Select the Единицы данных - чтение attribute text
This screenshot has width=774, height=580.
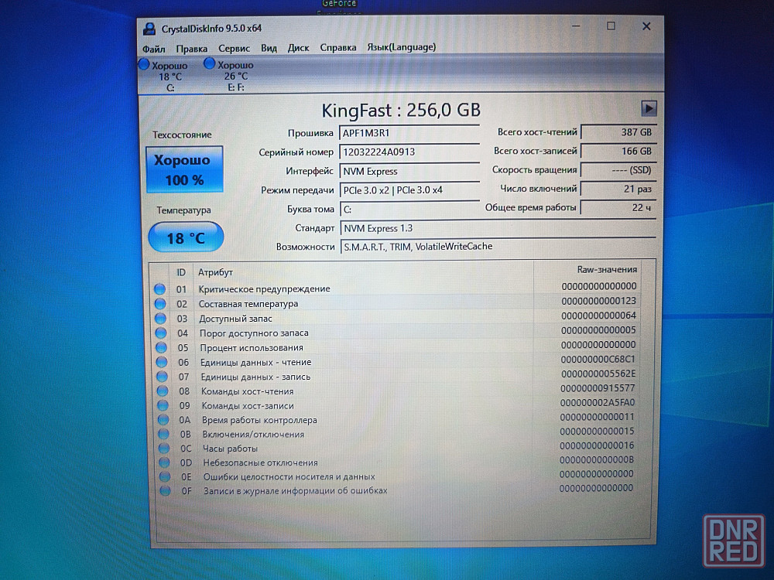[255, 362]
